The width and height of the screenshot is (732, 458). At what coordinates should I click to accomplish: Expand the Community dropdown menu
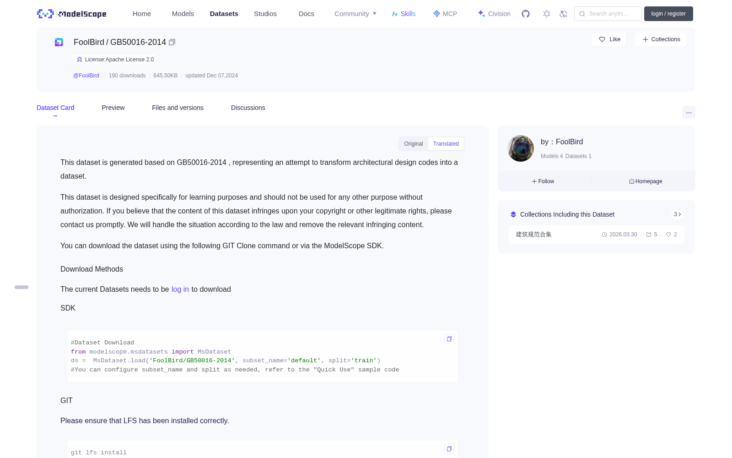coord(355,14)
